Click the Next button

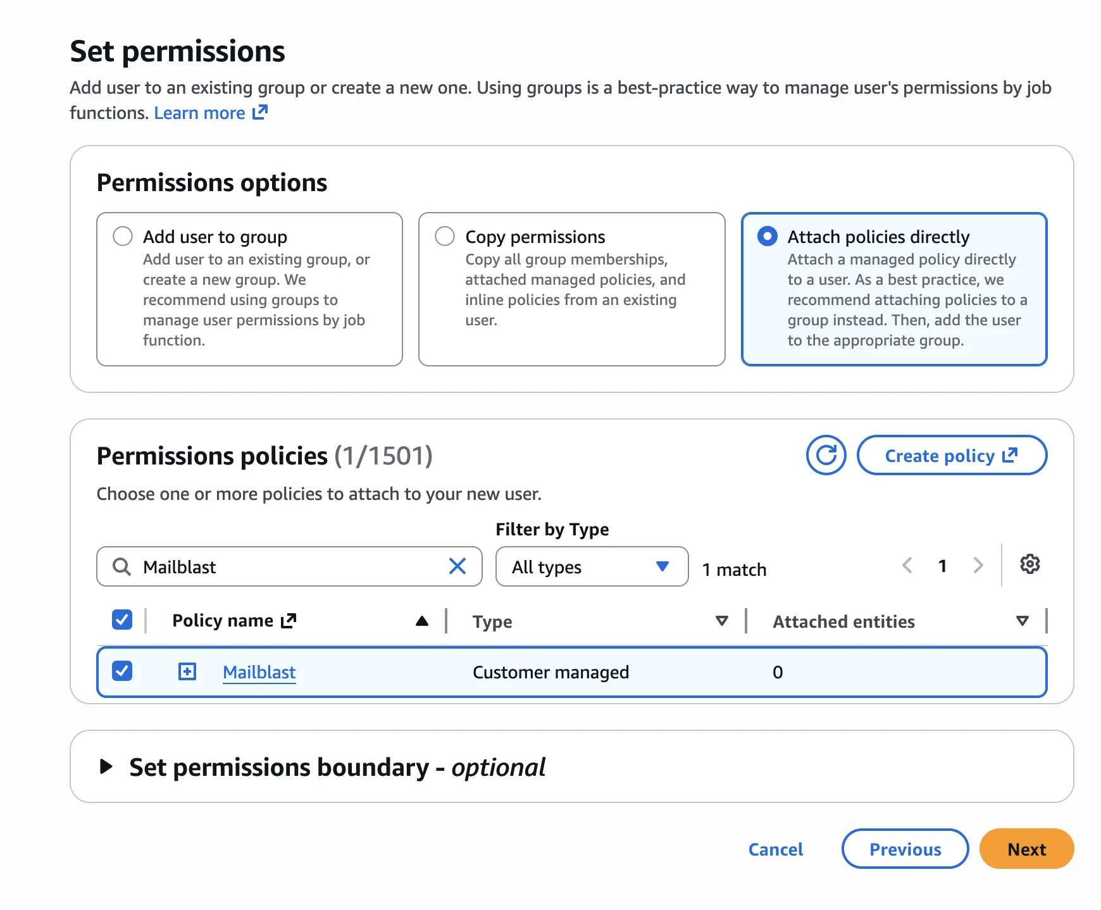[x=1026, y=849]
